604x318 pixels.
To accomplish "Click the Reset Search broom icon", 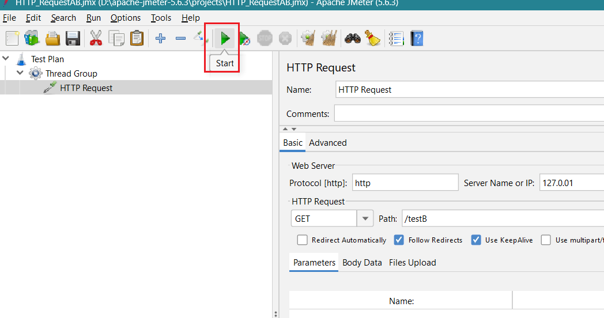I will (372, 38).
